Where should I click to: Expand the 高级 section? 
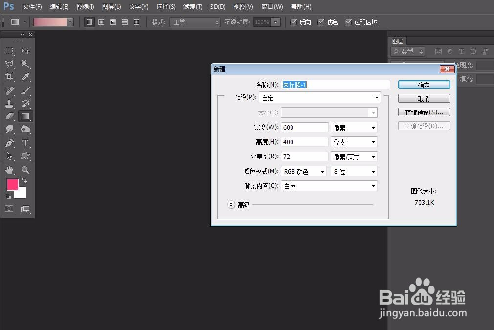[x=231, y=205]
